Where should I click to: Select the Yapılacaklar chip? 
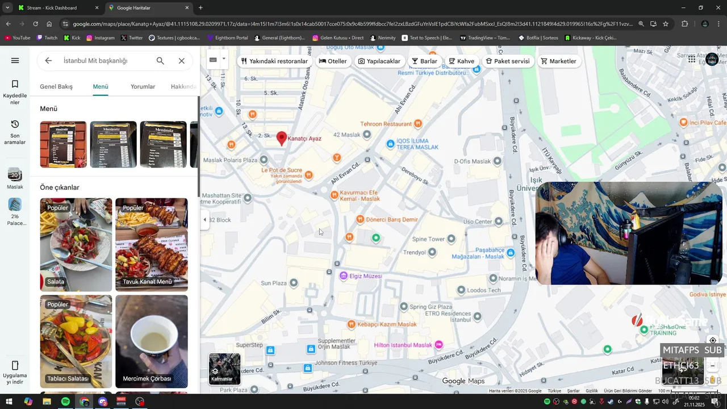pyautogui.click(x=379, y=61)
